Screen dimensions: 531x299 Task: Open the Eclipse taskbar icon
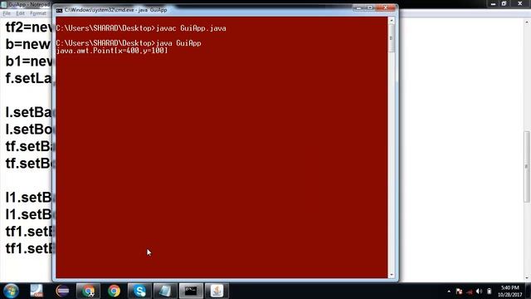(x=63, y=291)
